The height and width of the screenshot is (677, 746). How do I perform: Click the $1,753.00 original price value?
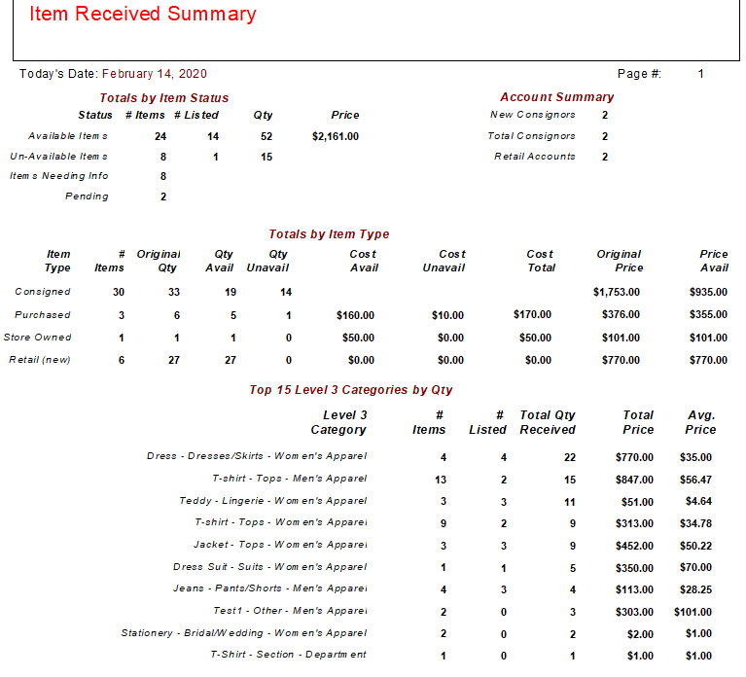coord(616,292)
